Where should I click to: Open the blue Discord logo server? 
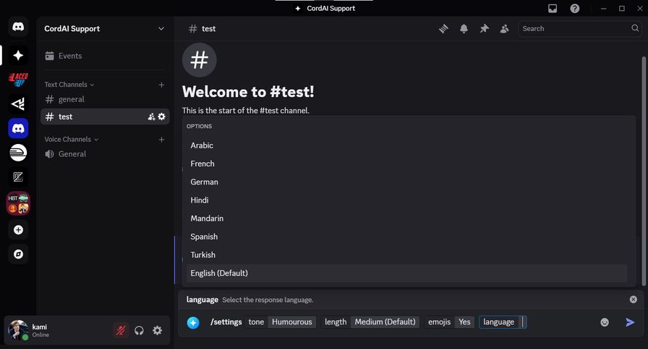coord(18,128)
